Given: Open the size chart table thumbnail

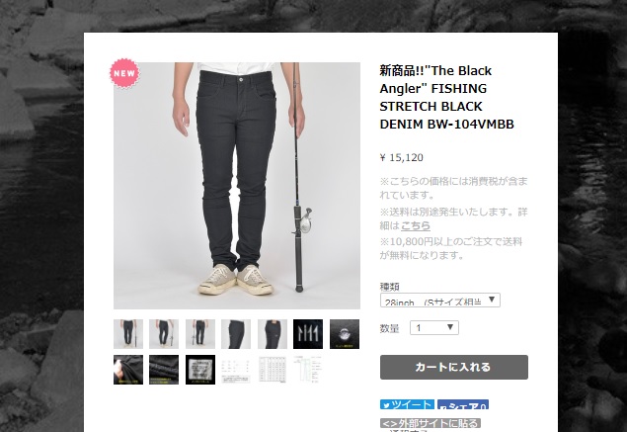Looking at the screenshot, I should [x=273, y=370].
